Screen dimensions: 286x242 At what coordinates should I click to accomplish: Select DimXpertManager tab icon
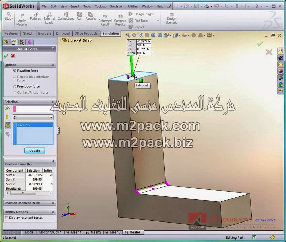coord(30,42)
